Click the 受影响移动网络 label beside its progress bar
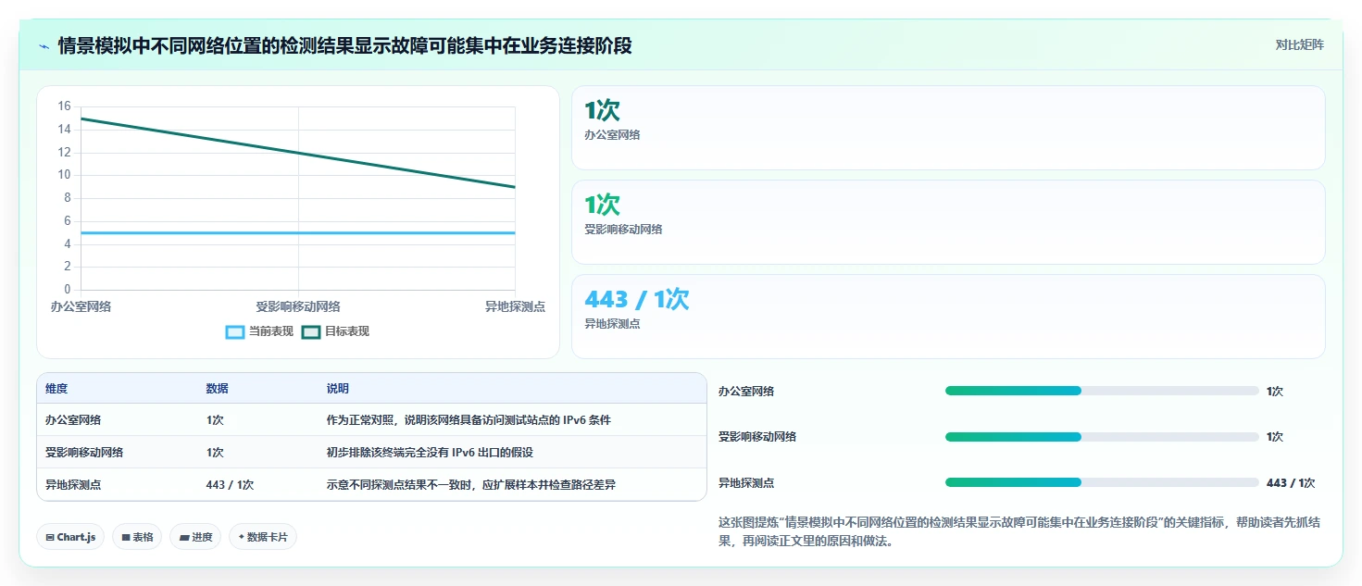 point(757,437)
